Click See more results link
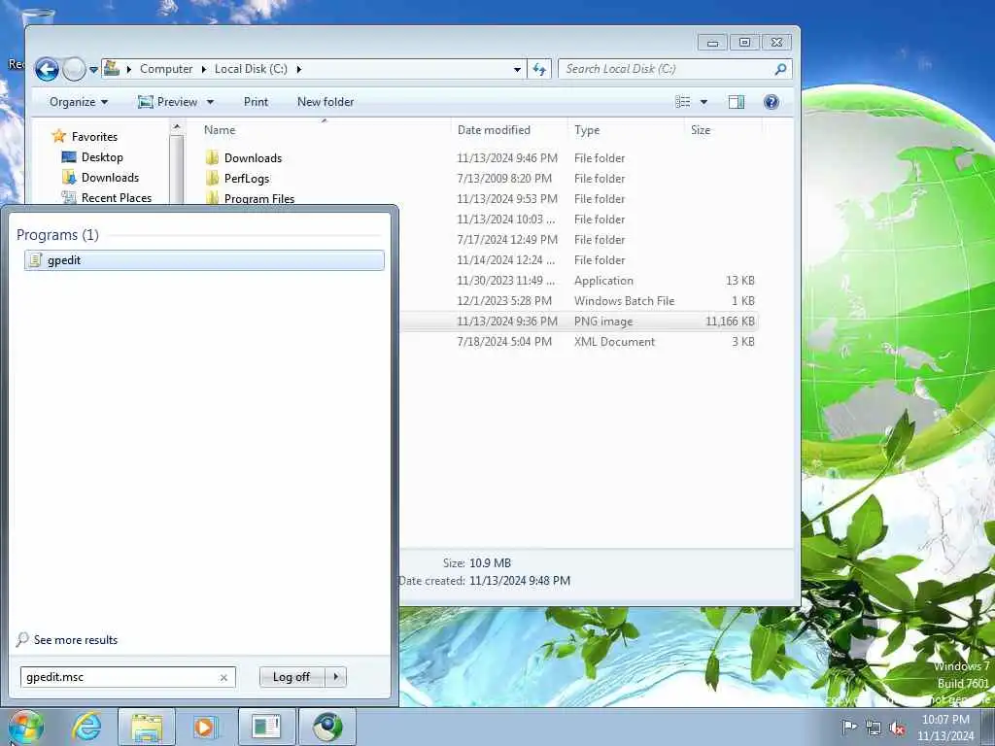 76,640
